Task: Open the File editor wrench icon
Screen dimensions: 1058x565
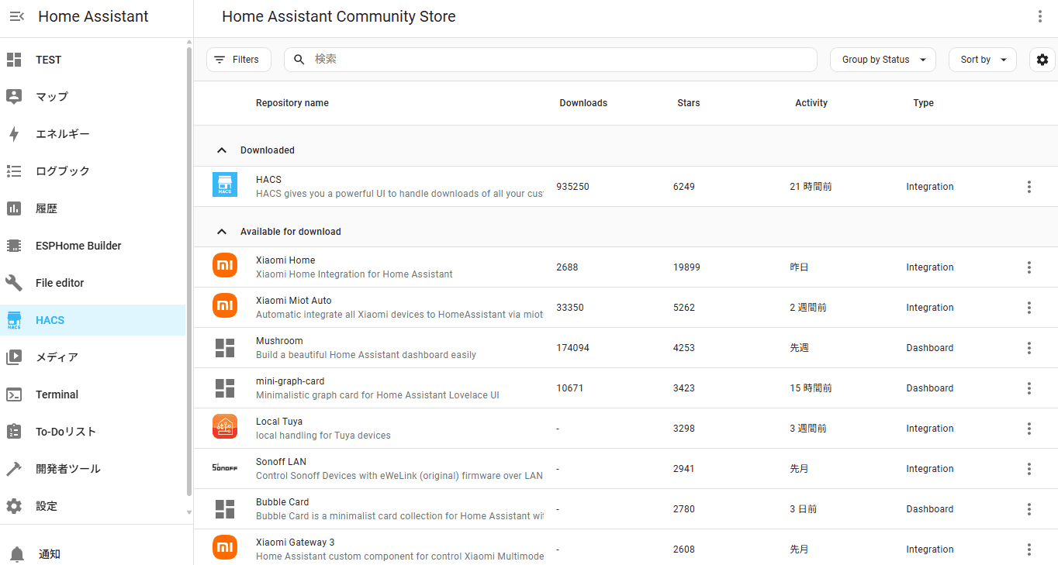Action: (14, 283)
